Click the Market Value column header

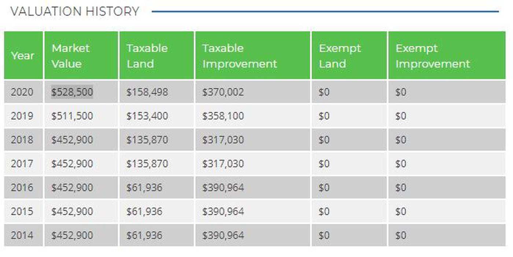coord(70,56)
